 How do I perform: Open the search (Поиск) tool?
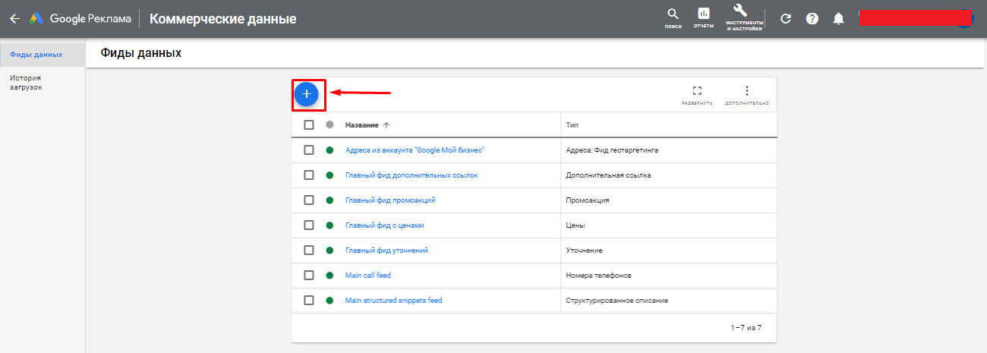[673, 16]
